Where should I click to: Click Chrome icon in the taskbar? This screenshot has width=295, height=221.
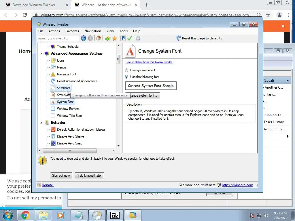(26, 215)
